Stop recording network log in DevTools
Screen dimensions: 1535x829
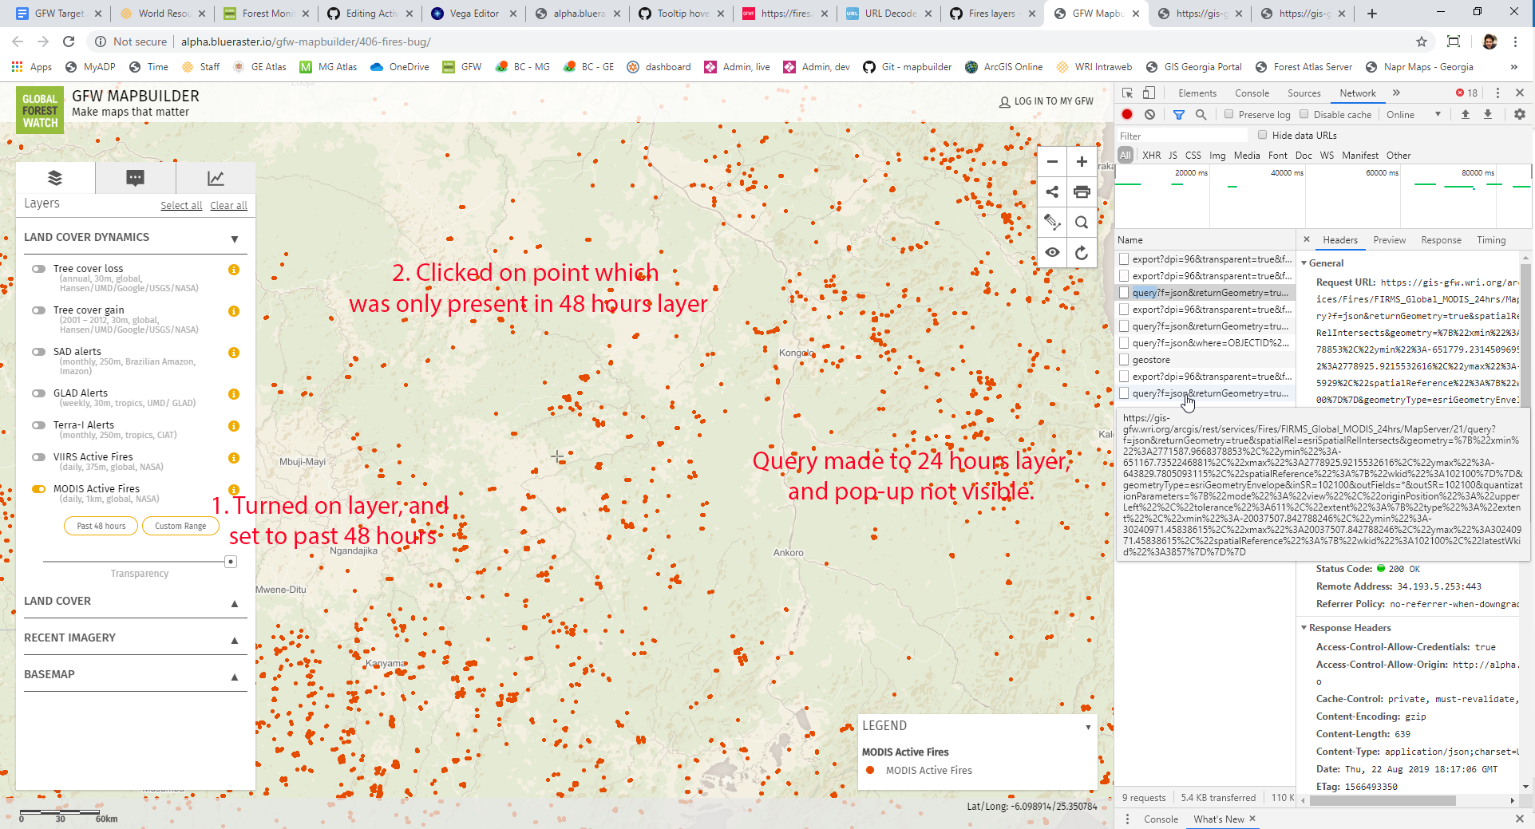coord(1126,114)
